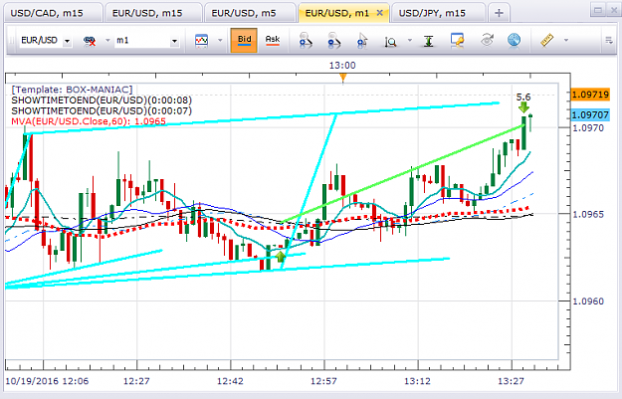The image size is (622, 399).
Task: Click the chart window with key icon
Action: 457,41
